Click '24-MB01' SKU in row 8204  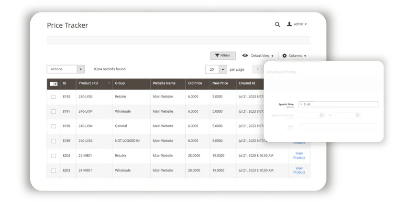click(x=85, y=155)
